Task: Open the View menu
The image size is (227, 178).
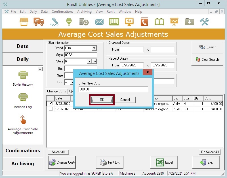Action: coord(99,12)
